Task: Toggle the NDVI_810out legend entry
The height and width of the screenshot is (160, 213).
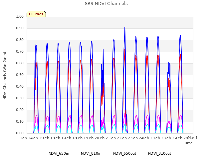Action: 156,153
